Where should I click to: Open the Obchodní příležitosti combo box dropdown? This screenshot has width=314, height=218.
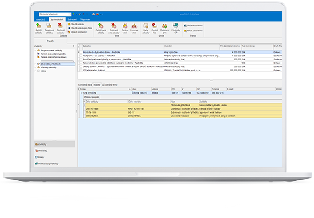[70, 14]
